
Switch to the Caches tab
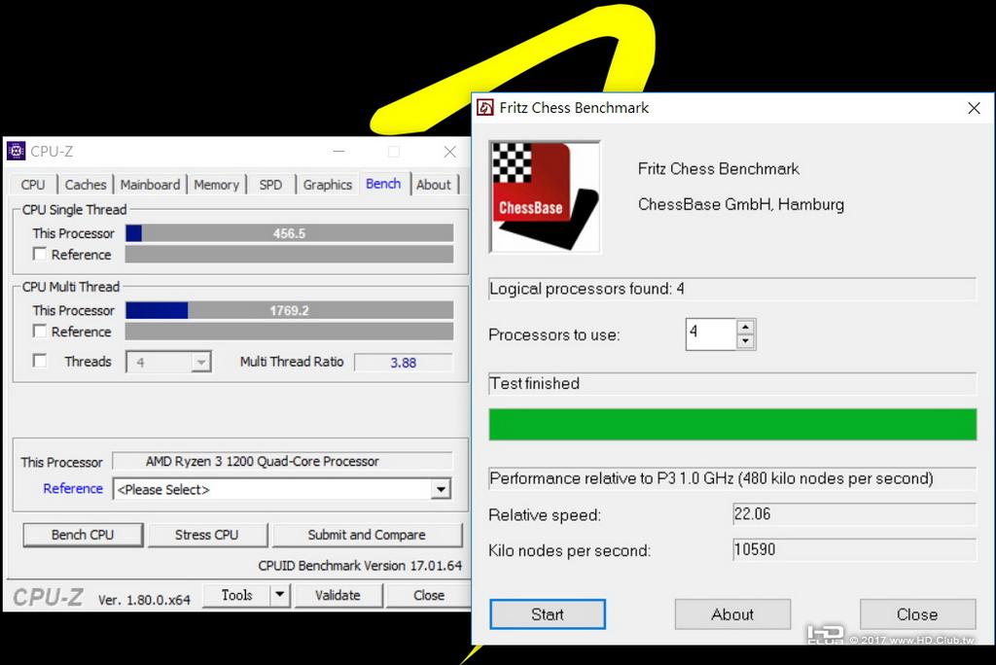(86, 185)
